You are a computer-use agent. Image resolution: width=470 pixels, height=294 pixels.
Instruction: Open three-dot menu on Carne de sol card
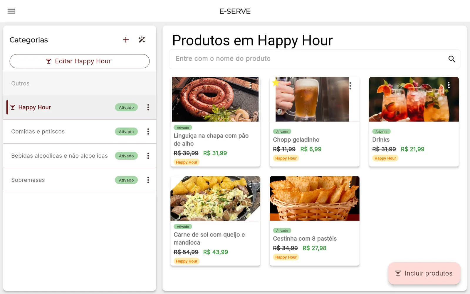tap(251, 184)
